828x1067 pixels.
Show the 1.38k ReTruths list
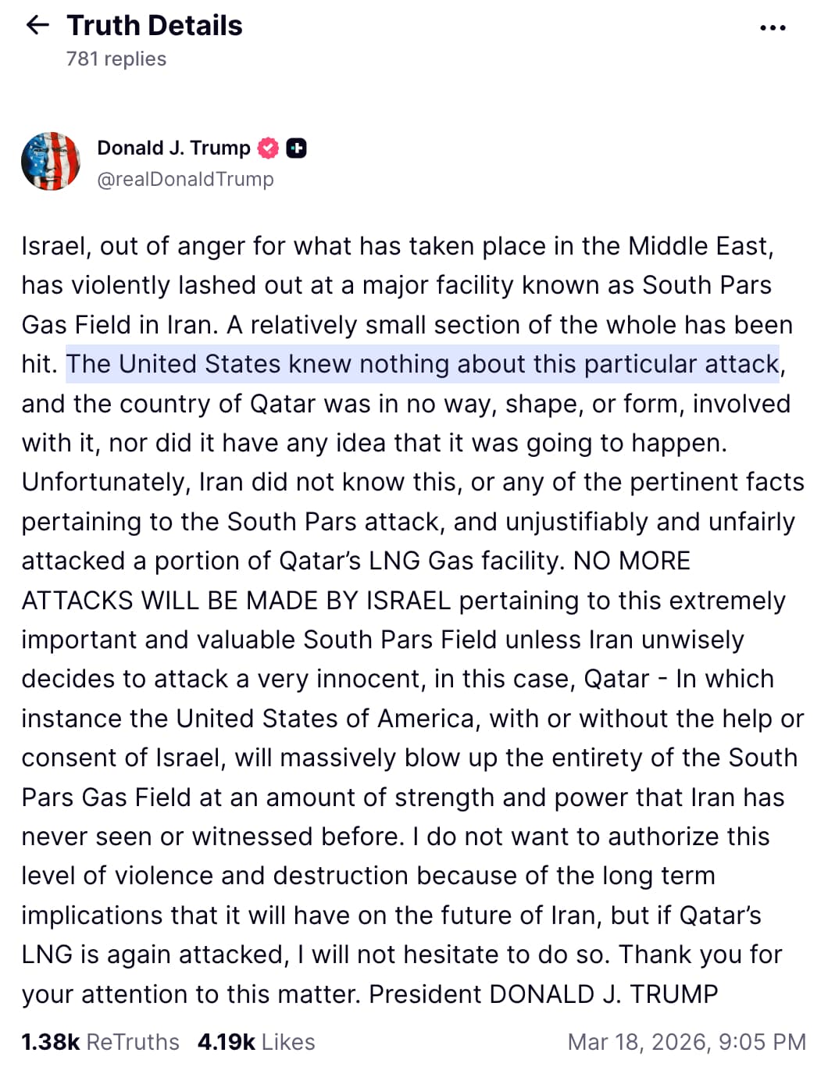(101, 1042)
